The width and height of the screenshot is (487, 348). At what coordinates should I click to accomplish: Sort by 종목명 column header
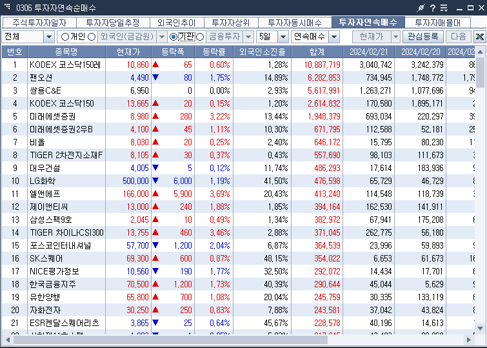[x=66, y=52]
